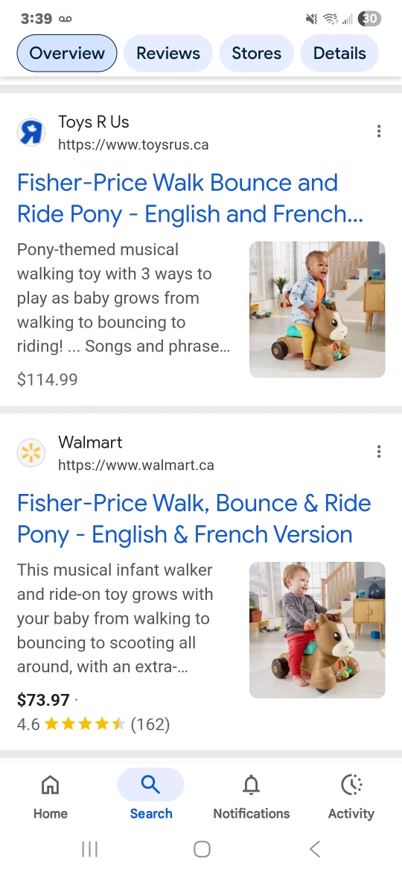The image size is (402, 873).
Task: Go to Home in bottom navigation
Action: tap(50, 797)
